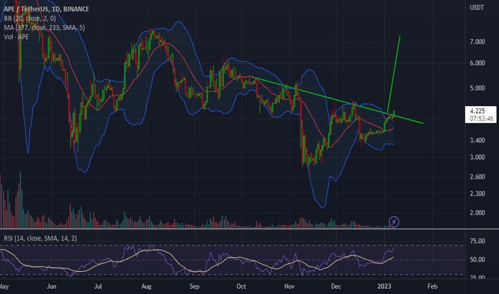Click the Jun label on time axis
Image resolution: width=499 pixels, height=294 pixels.
pos(51,287)
